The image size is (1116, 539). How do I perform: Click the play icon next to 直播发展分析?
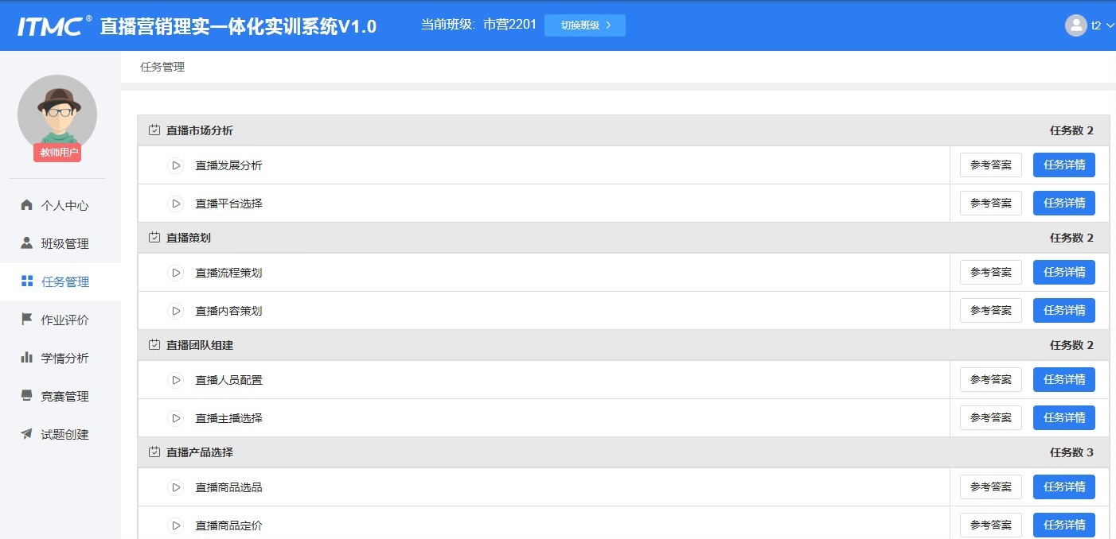point(175,165)
